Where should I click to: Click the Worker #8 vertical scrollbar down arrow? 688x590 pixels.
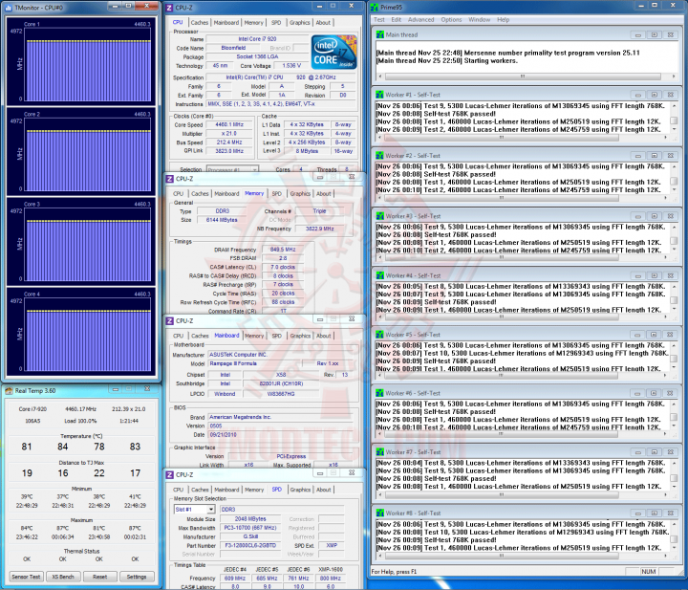click(674, 548)
